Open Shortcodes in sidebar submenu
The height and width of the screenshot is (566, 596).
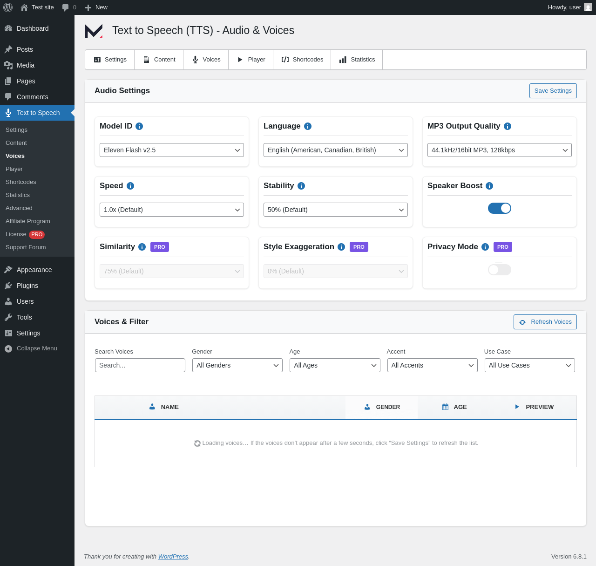coord(37,182)
